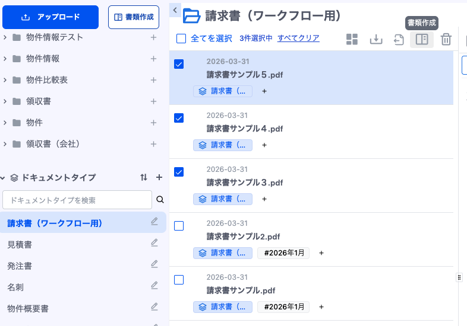Expand the 物件情報 folder

click(x=5, y=59)
